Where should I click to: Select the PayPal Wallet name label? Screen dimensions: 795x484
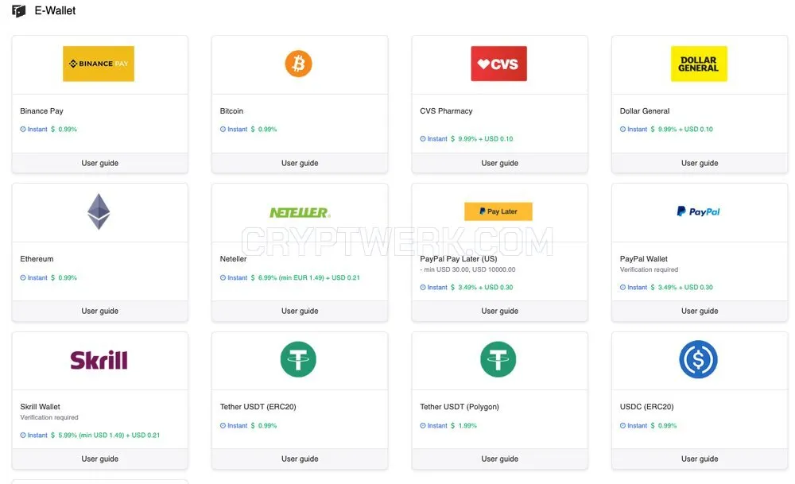point(643,259)
